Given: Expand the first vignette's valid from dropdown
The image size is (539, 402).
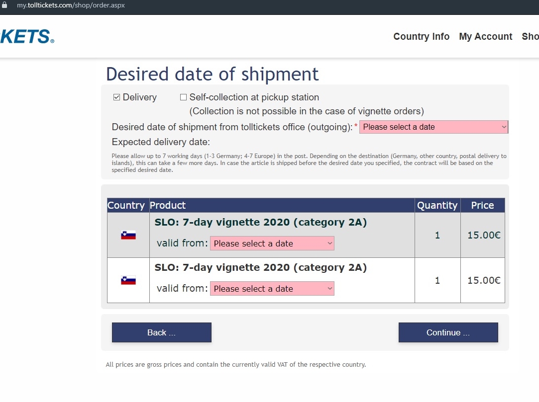Looking at the screenshot, I should pyautogui.click(x=272, y=243).
